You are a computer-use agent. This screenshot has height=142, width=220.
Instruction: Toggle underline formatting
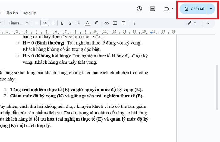79,23
